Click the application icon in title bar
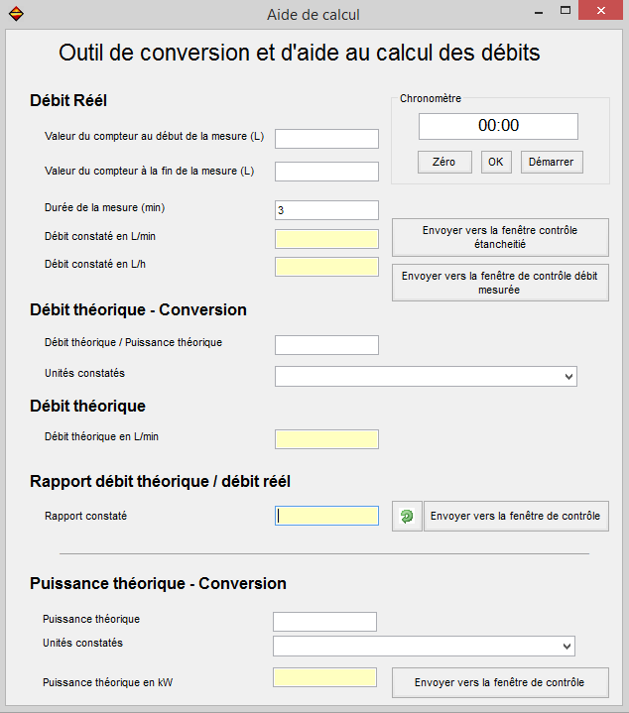Viewport: 629px width, 713px height. tap(16, 13)
